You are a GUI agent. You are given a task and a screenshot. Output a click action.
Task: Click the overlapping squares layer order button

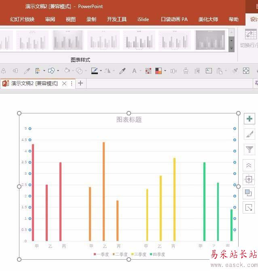(249, 193)
